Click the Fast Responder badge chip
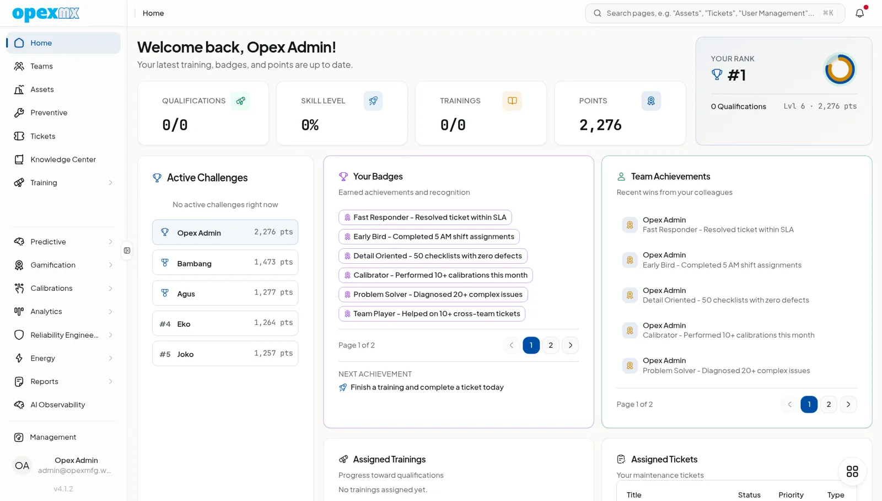882x501 pixels. point(425,217)
